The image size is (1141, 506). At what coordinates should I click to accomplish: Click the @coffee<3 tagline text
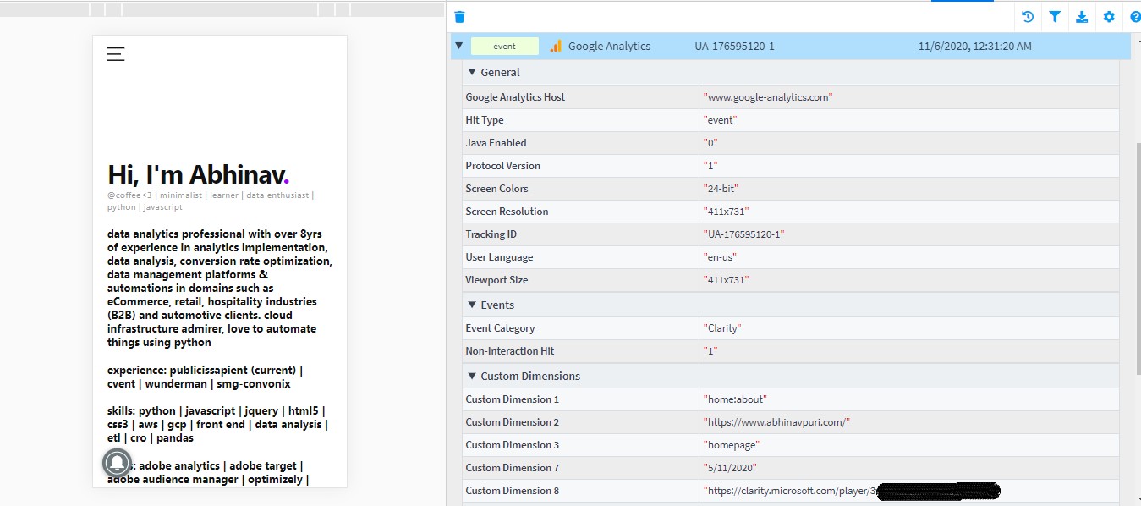point(211,201)
